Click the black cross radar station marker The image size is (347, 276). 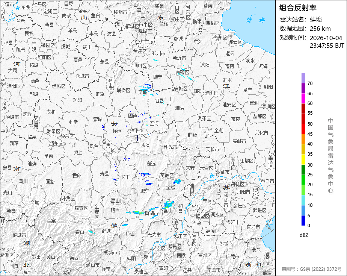[x=137, y=138]
